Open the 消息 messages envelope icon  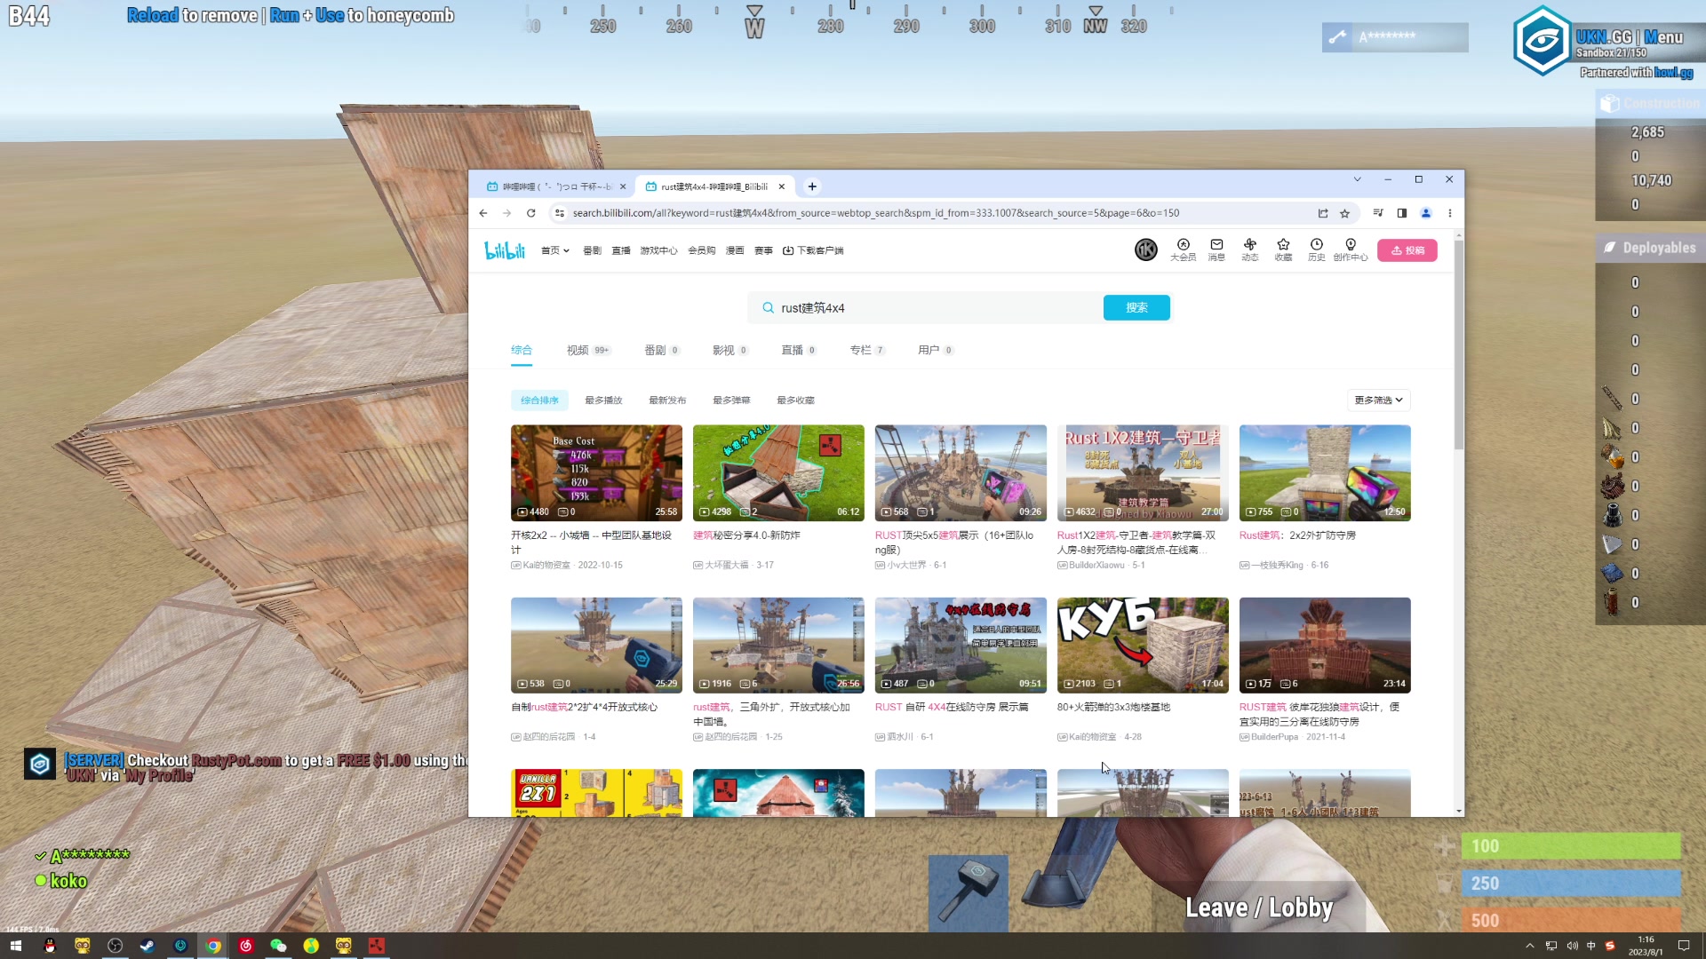click(x=1216, y=246)
